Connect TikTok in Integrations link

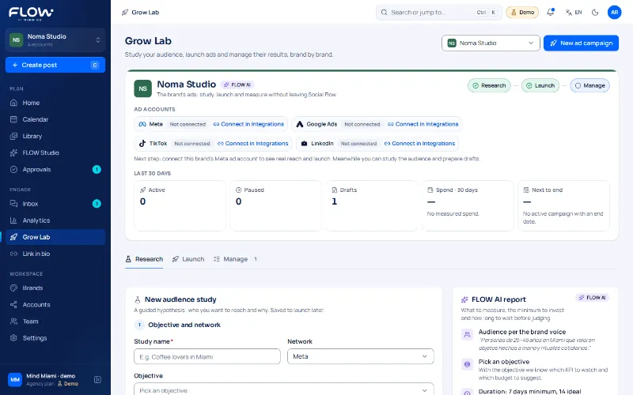tap(253, 144)
